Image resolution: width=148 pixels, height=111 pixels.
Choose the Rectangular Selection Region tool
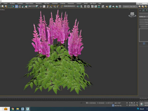click(x=9, y=6)
